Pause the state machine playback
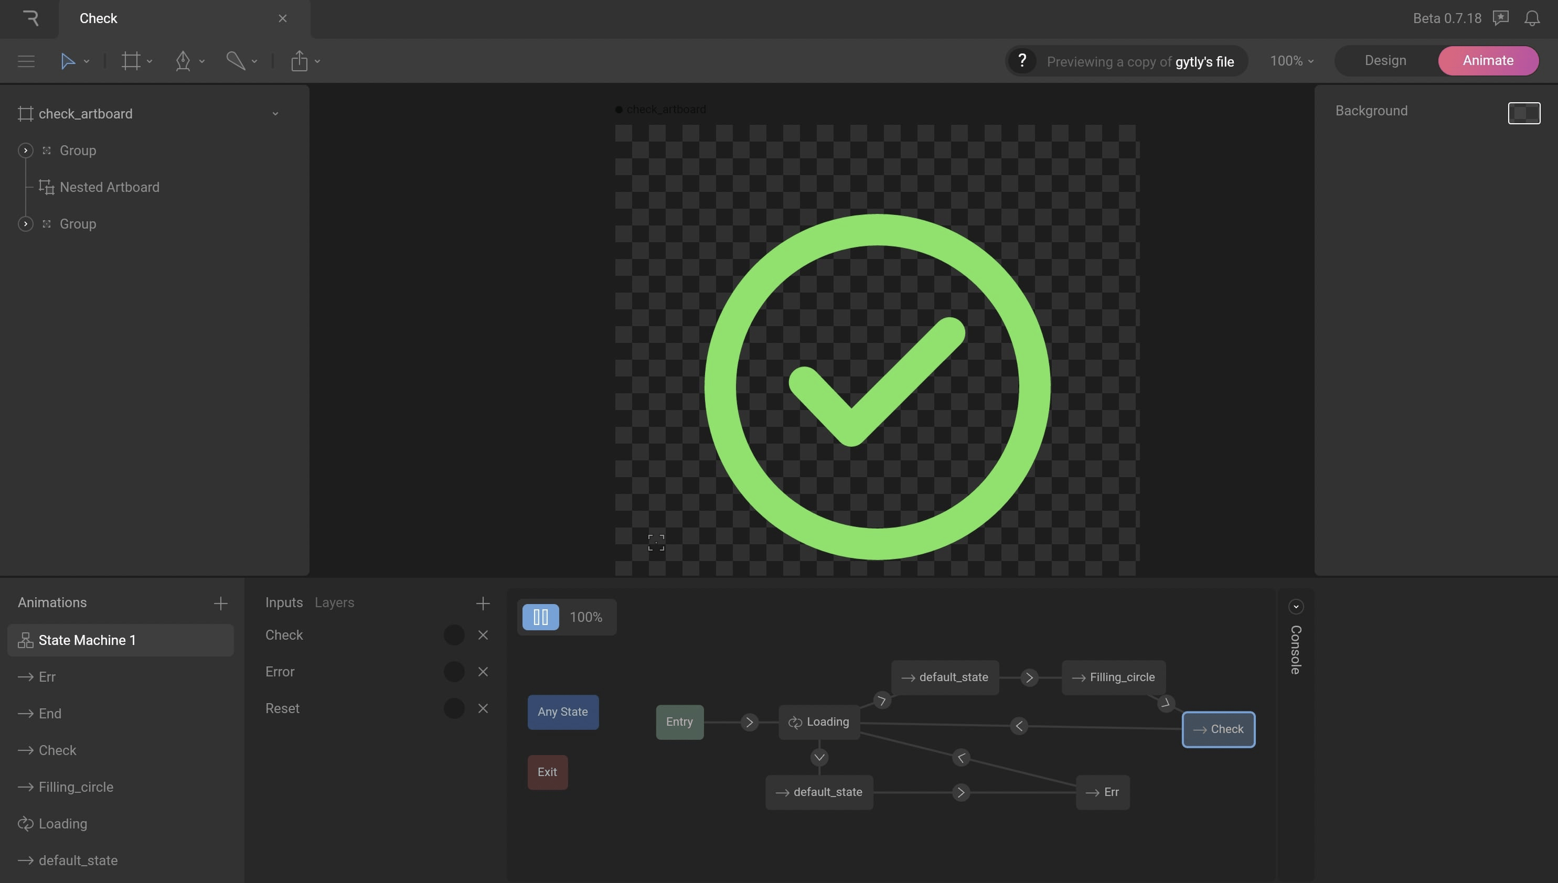The height and width of the screenshot is (883, 1558). tap(540, 617)
